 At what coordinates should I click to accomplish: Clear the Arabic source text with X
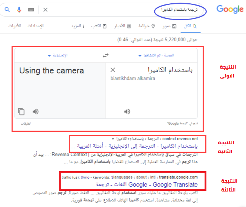tap(113, 70)
